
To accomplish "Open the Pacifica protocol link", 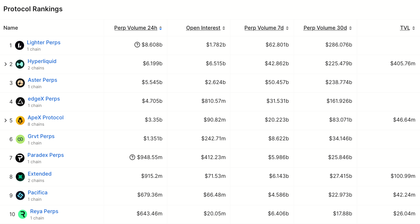I will pos(38,192).
